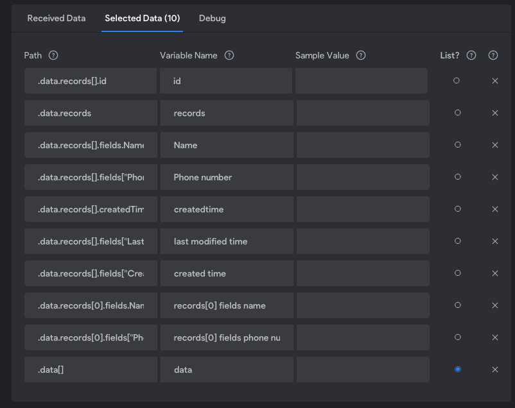This screenshot has width=515, height=408.
Task: Select List radio for records[0] fields name row
Action: (x=457, y=305)
